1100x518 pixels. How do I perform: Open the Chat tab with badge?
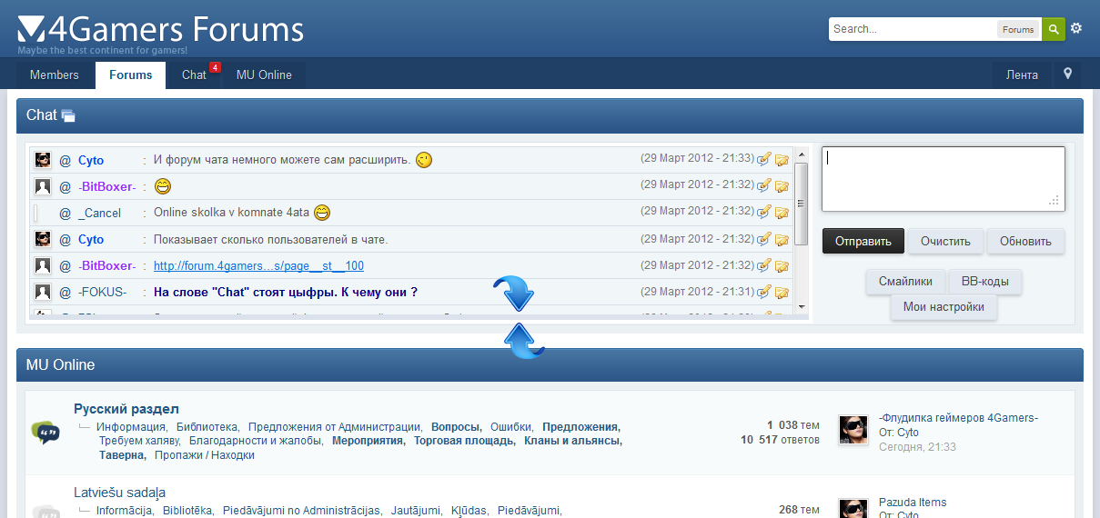[x=194, y=75]
